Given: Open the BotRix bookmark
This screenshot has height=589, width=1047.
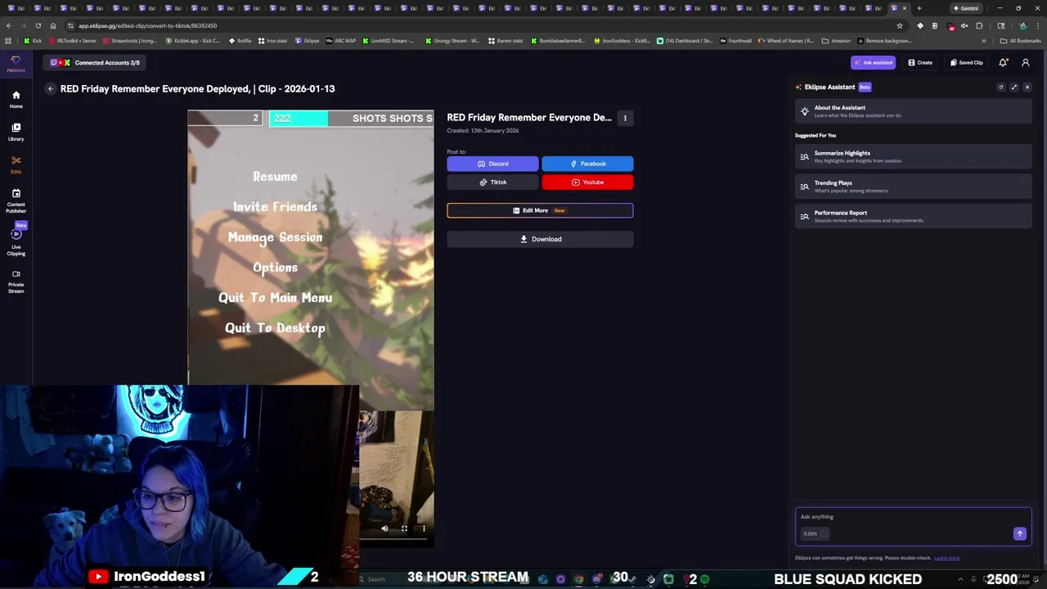Looking at the screenshot, I should tap(240, 40).
